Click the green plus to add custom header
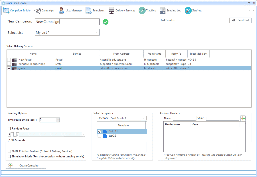This screenshot has width=257, height=177. [243, 118]
